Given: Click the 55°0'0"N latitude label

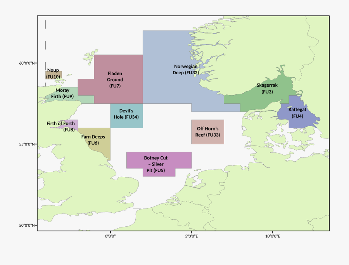Looking at the screenshot, I should 28,144.
